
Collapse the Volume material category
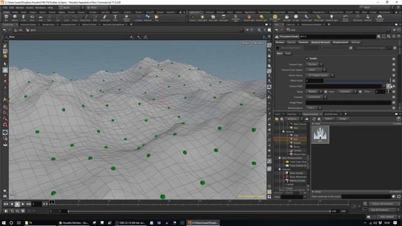coord(280,169)
